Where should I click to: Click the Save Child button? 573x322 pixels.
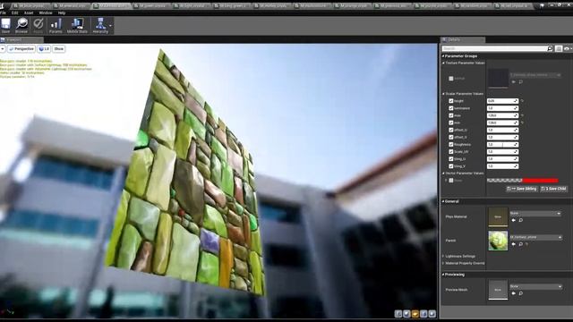(x=553, y=189)
